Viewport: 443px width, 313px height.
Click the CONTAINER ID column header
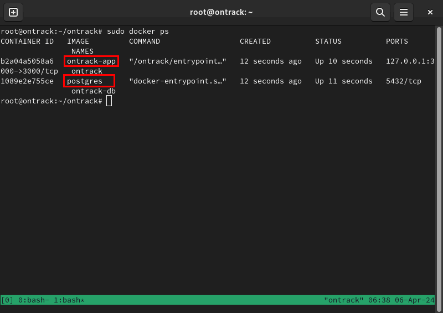[x=27, y=41]
